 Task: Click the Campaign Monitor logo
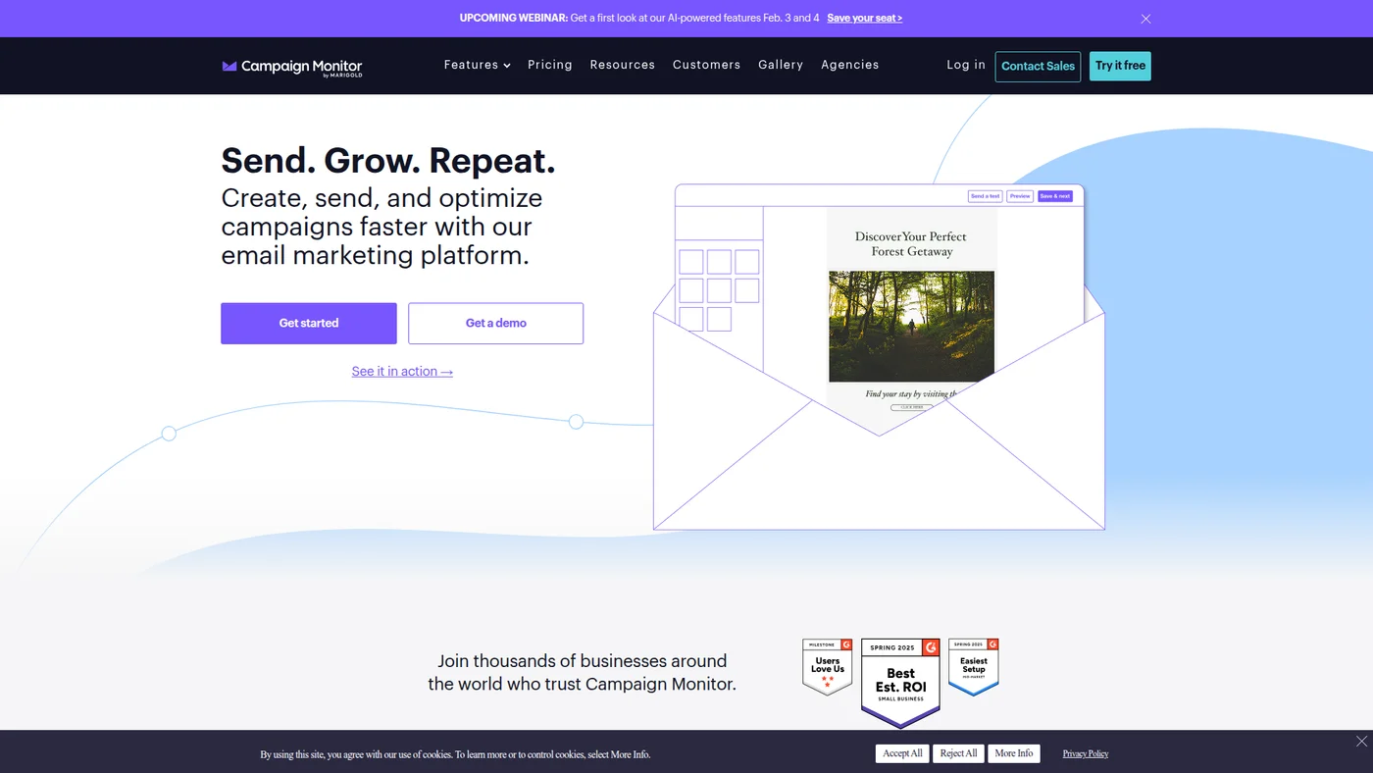point(291,67)
